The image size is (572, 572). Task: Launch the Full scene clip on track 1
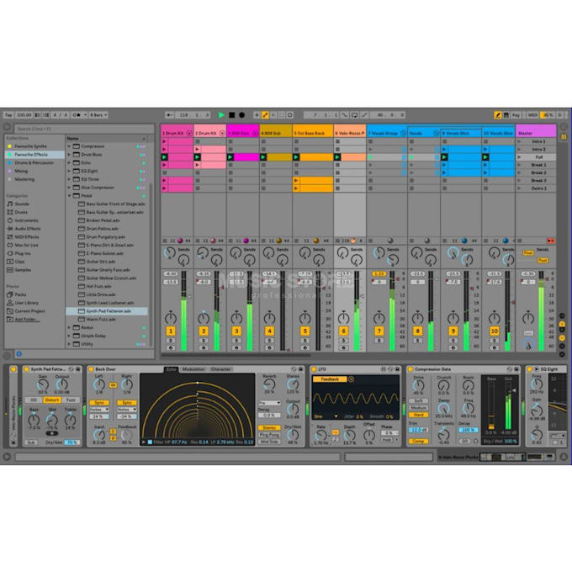(x=165, y=156)
